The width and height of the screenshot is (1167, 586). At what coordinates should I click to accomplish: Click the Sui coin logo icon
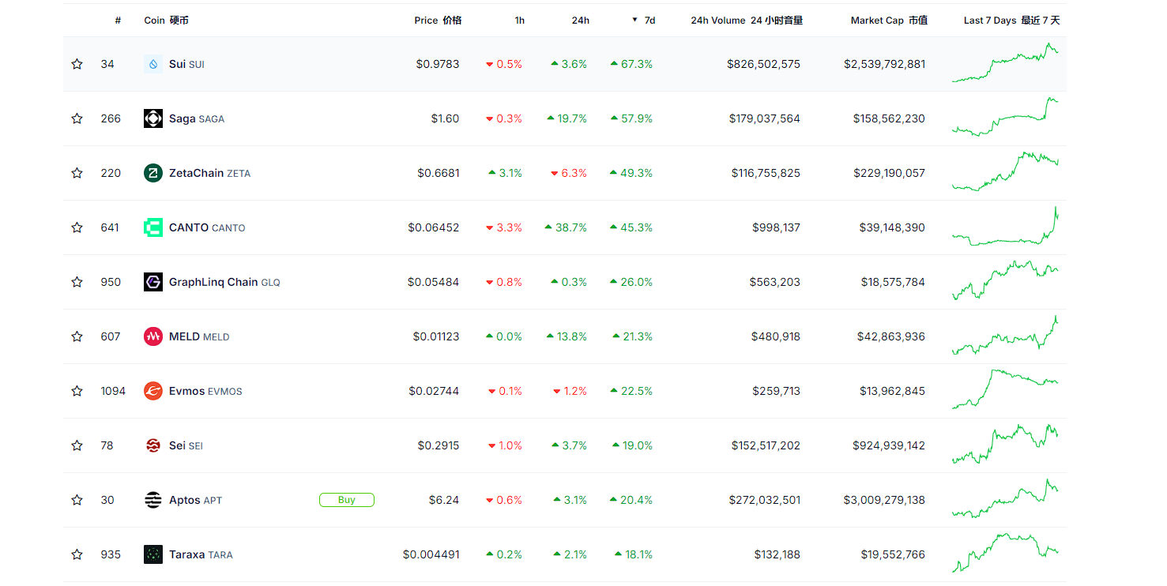tap(152, 64)
